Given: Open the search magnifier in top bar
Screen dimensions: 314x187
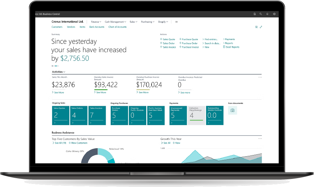Looking at the screenshot, I should [261, 14].
